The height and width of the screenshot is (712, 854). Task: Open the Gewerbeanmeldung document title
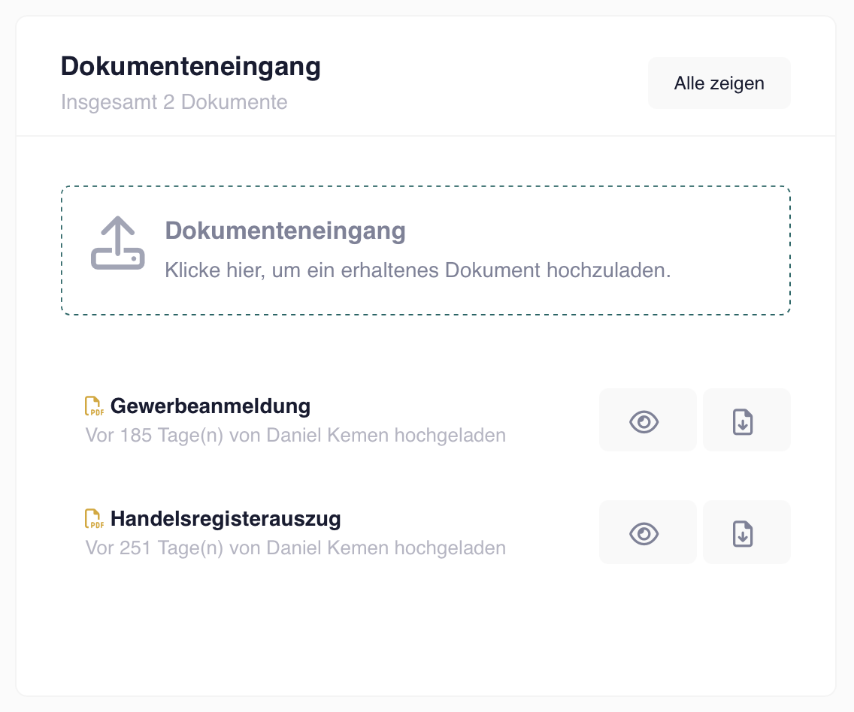pos(210,406)
